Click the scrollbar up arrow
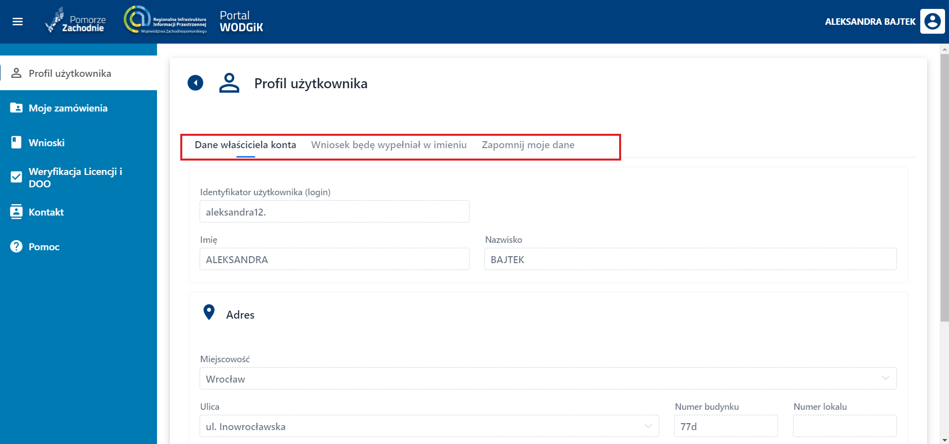Image resolution: width=949 pixels, height=444 pixels. 944,49
